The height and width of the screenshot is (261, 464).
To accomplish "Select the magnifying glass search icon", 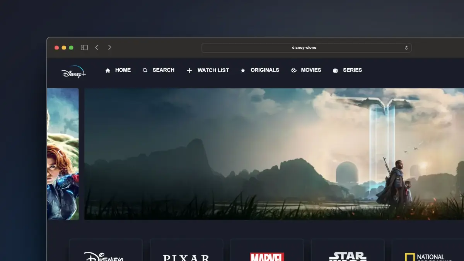I will tap(145, 70).
